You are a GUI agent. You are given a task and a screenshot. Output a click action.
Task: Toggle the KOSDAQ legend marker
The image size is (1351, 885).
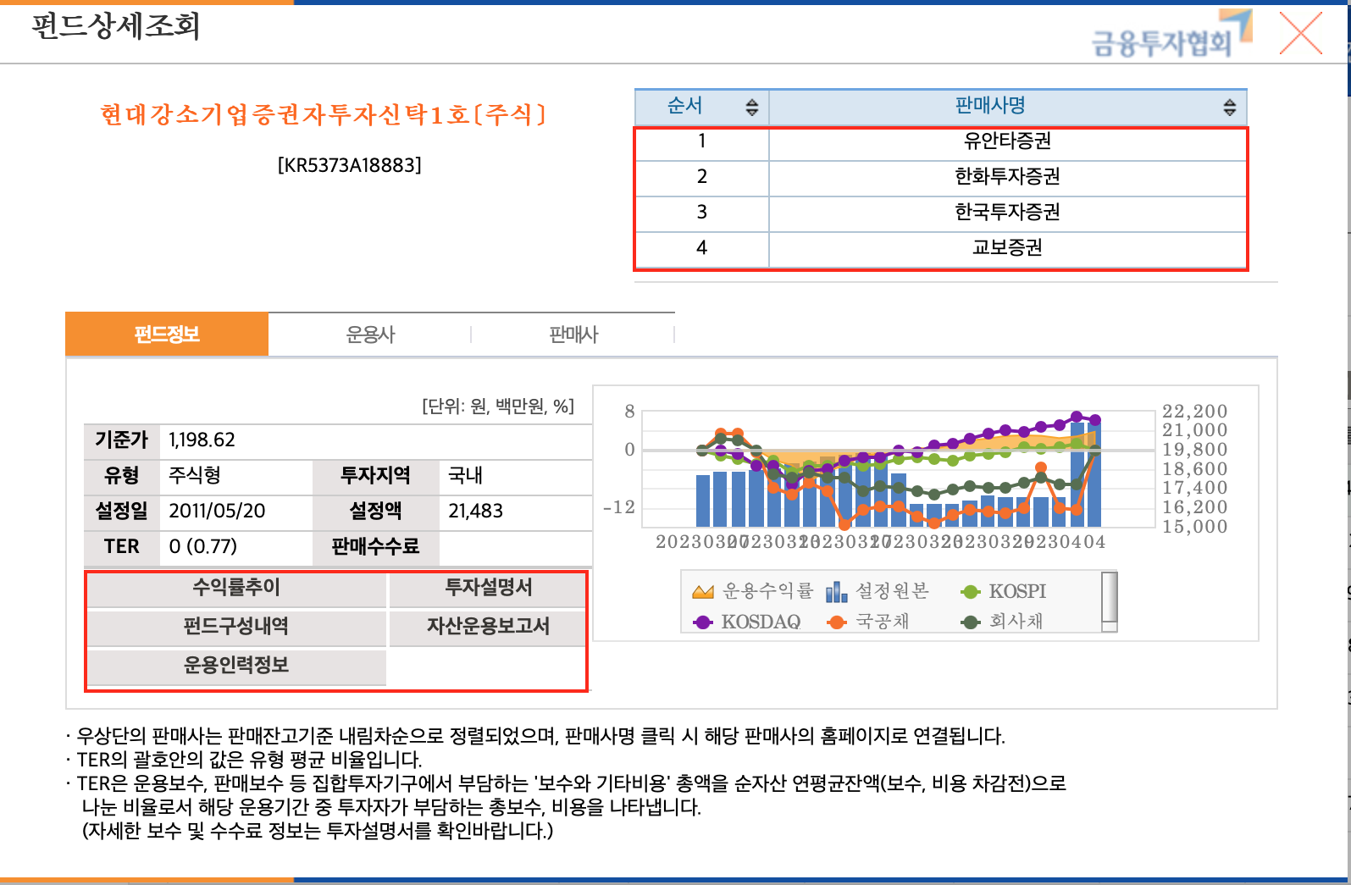[x=703, y=622]
